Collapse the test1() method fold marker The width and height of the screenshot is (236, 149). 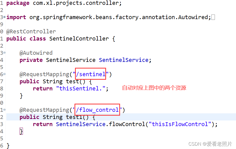(x=5, y=110)
